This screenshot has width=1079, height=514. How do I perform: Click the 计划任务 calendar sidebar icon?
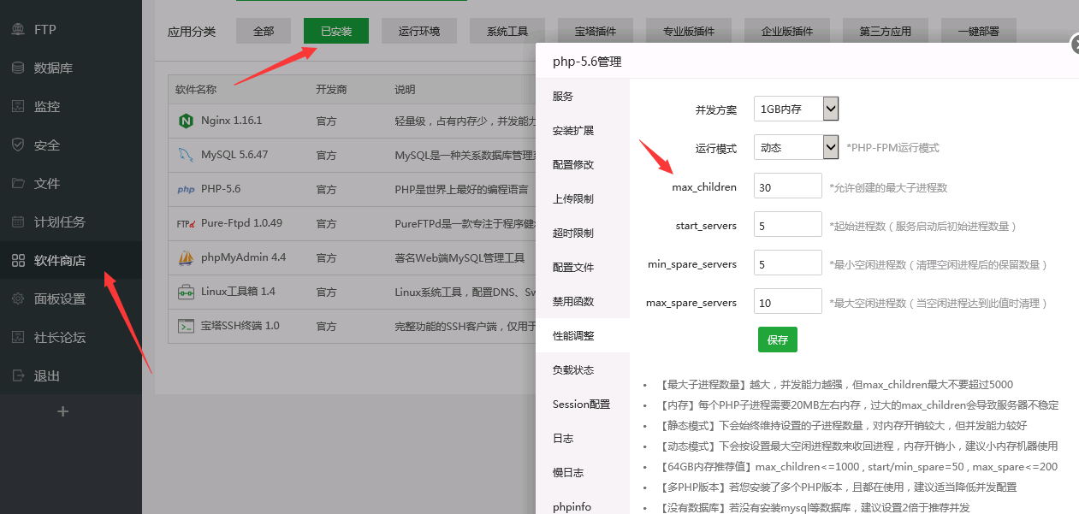pyautogui.click(x=18, y=222)
